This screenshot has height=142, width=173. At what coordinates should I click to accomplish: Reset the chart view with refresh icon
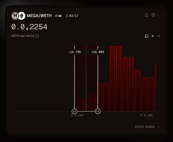pyautogui.click(x=147, y=36)
